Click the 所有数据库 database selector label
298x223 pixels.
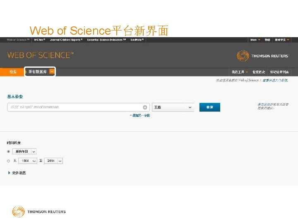click(x=37, y=72)
